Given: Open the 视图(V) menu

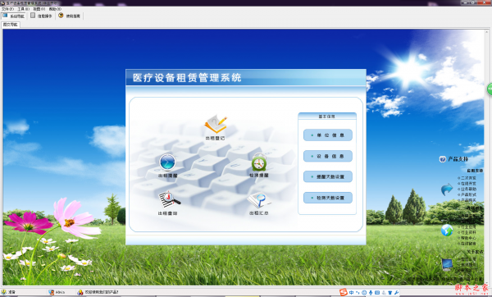Looking at the screenshot, I should [x=39, y=9].
